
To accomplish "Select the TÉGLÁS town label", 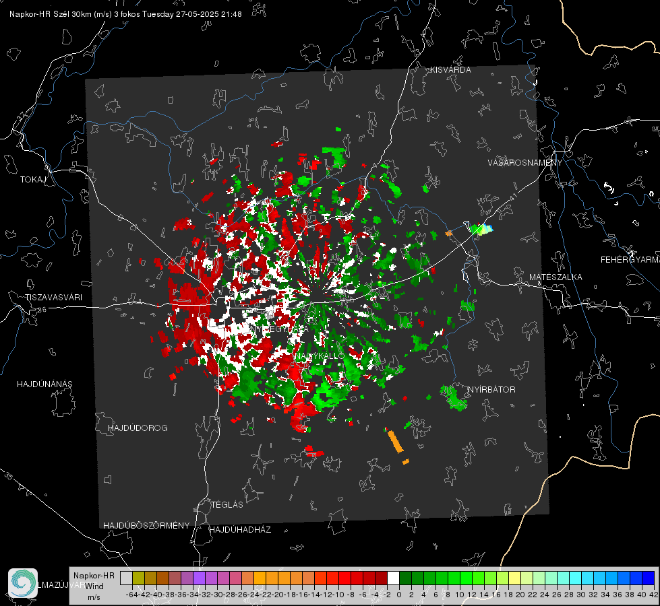I will 227,504.
